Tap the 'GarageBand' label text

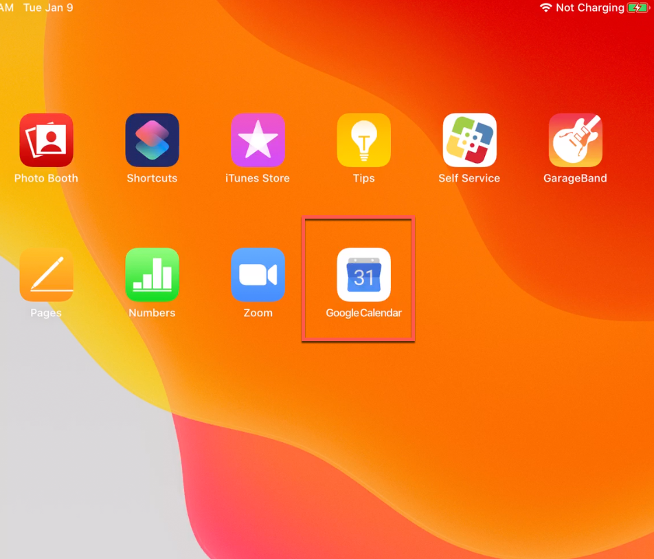pos(575,178)
